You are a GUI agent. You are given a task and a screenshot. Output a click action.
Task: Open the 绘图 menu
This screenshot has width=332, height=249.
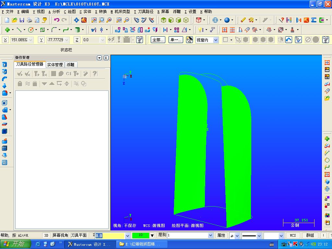tap(70, 12)
